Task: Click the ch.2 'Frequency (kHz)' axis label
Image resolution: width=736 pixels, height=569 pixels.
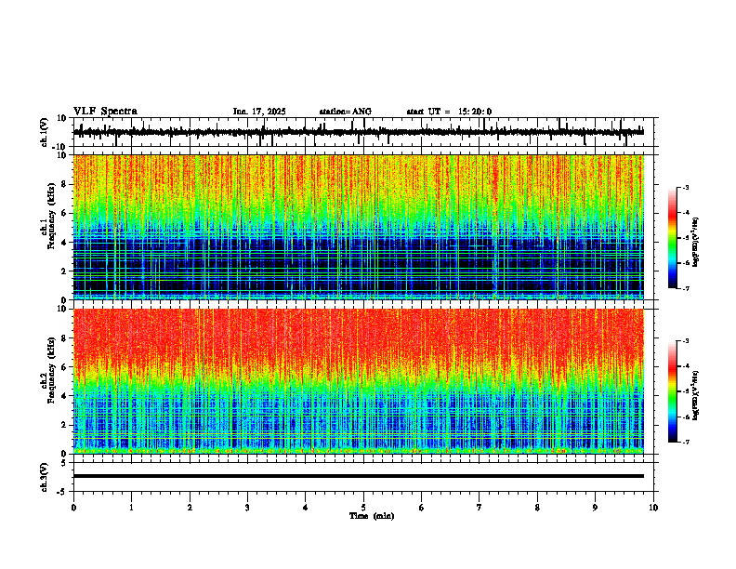Action: 51,370
